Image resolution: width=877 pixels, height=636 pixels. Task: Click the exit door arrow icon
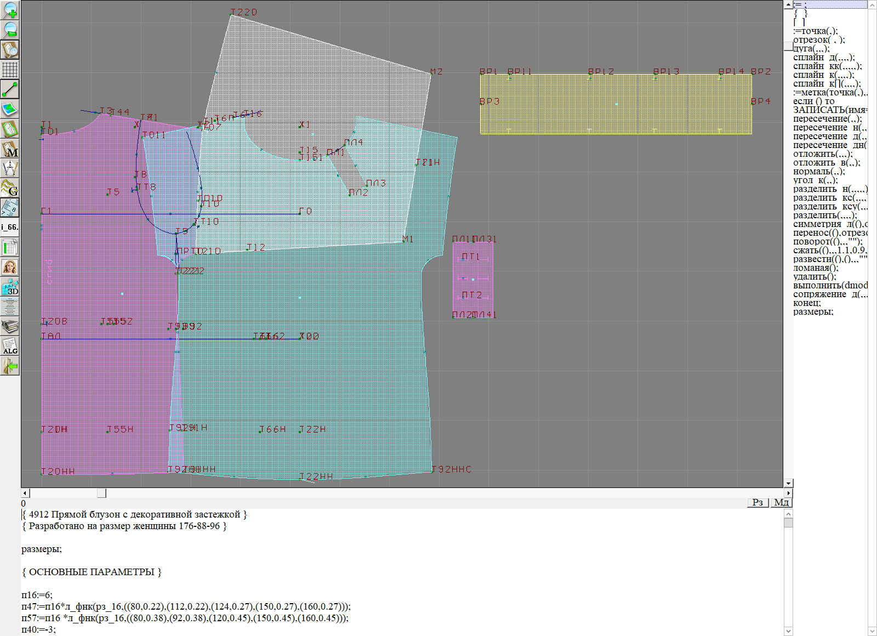coord(10,366)
